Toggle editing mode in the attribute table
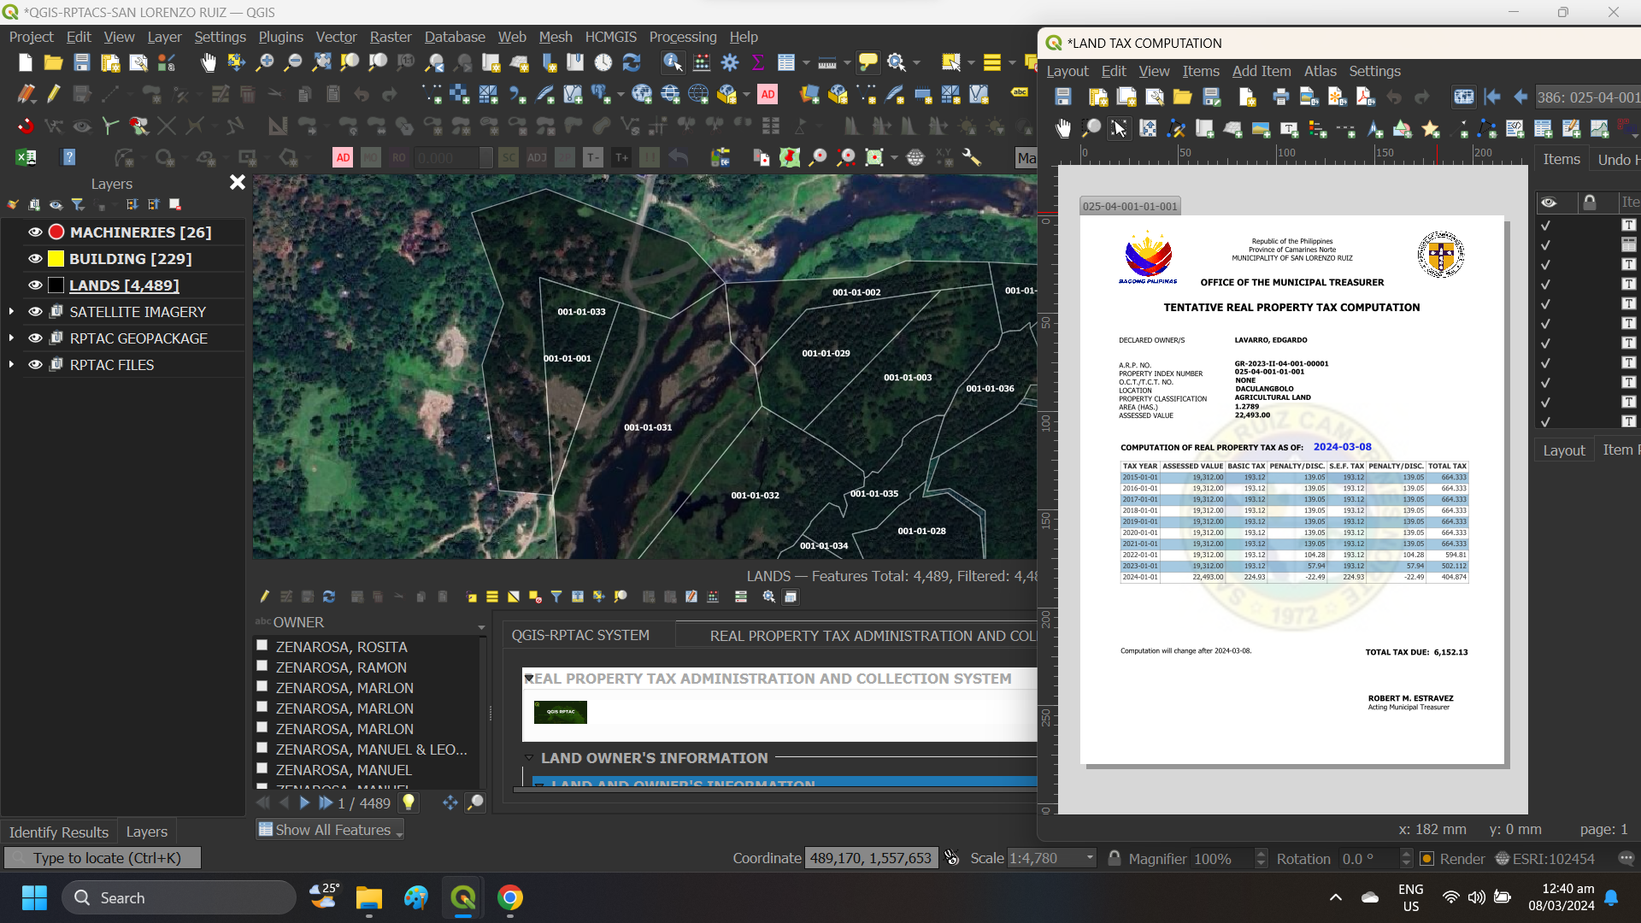Screen dimensions: 1641x923 [x=265, y=597]
